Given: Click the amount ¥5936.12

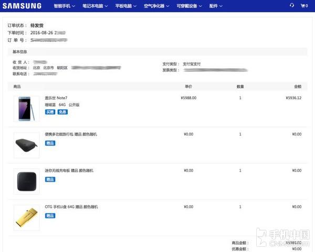Looking at the screenshot, I should click(293, 98).
